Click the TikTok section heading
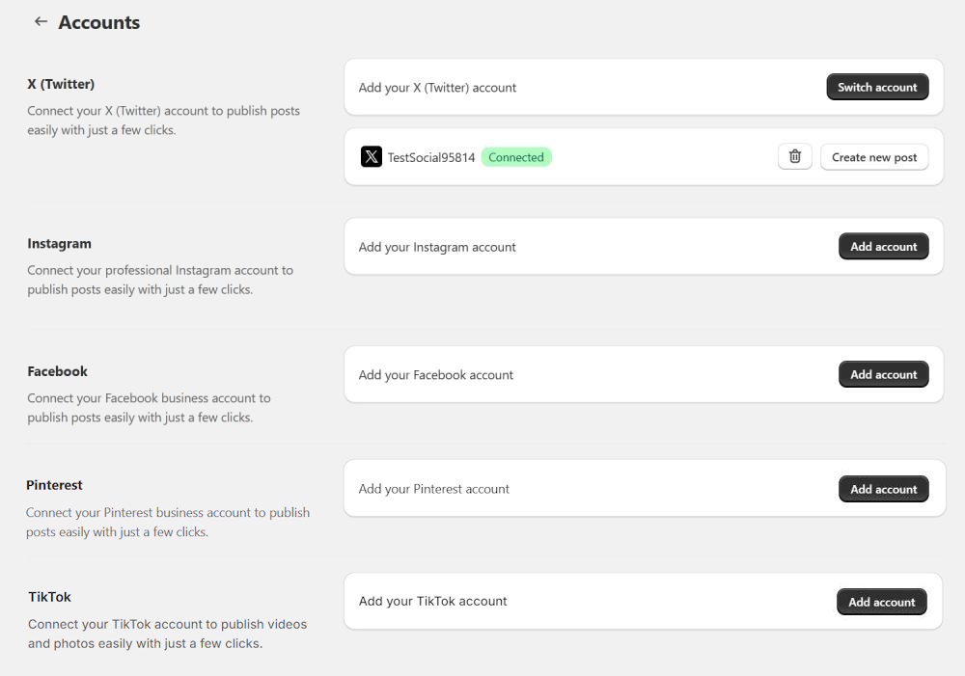Viewport: 965px width, 676px height. click(49, 597)
